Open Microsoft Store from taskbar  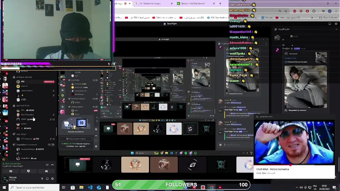[73, 188]
